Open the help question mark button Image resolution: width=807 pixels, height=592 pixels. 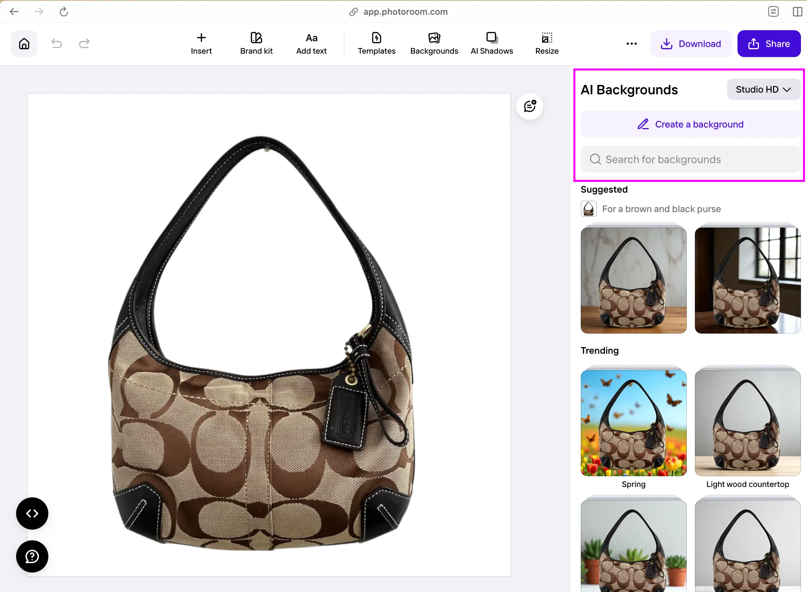pos(32,556)
